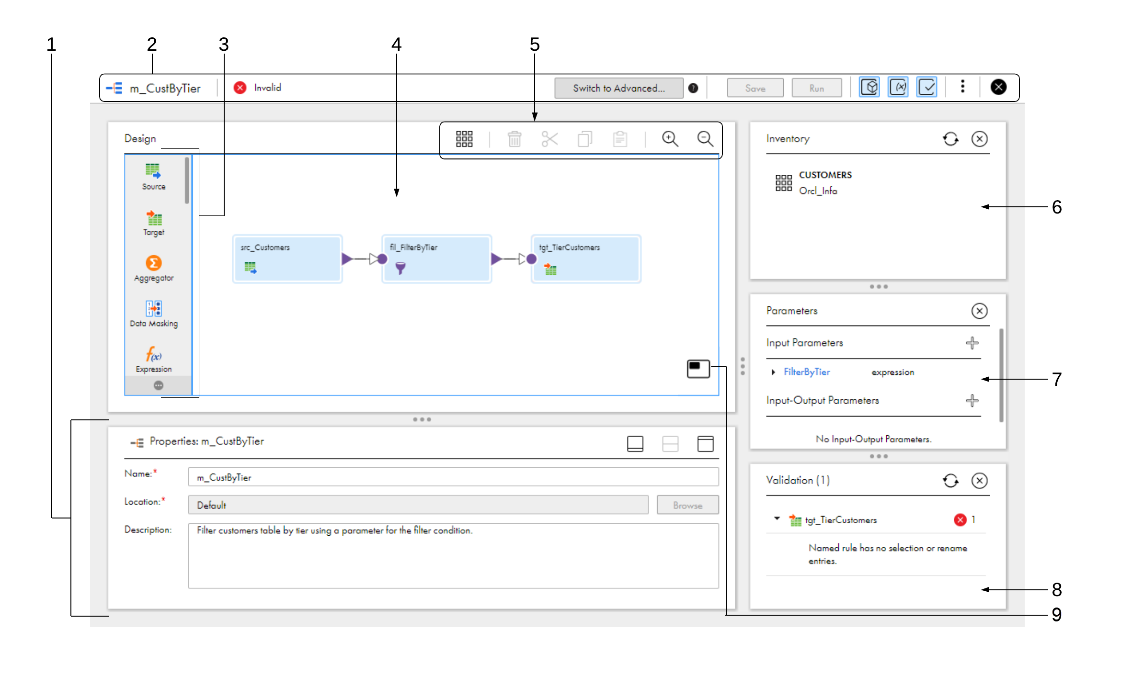Collapse the tgt_TierCustomers validation entry
This screenshot has width=1121, height=676.
click(777, 519)
